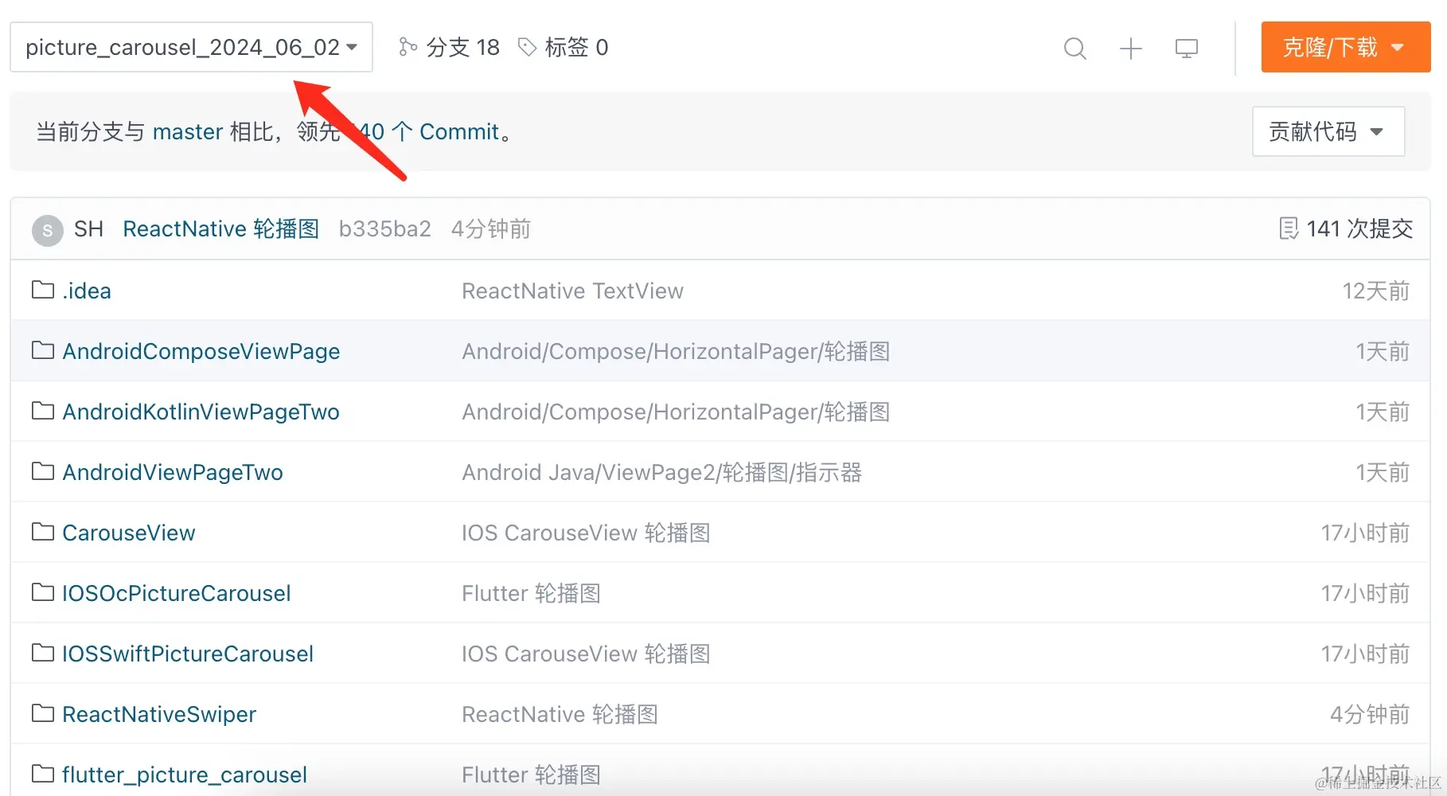The image size is (1447, 796).
Task: Open the AndroidViewPageTwo commit message
Action: (661, 472)
